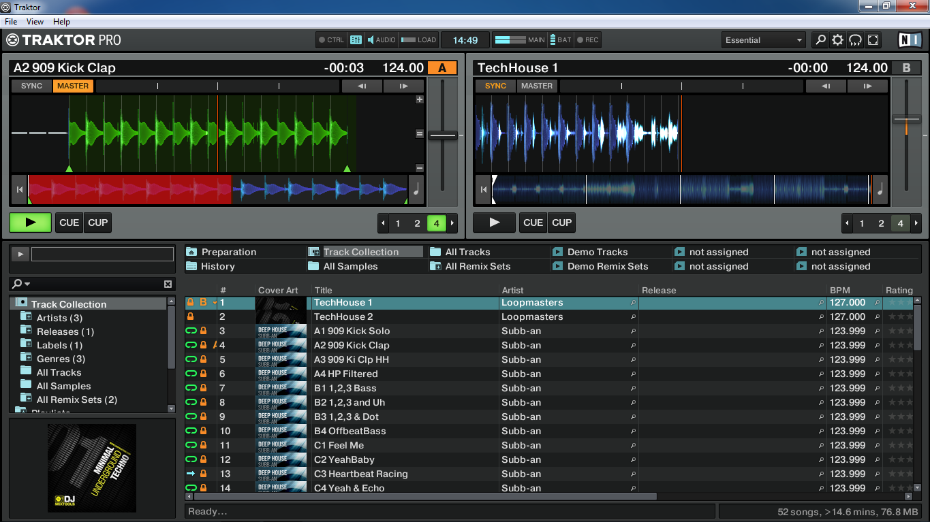This screenshot has width=930, height=522.
Task: Open the View menu
Action: (x=35, y=22)
